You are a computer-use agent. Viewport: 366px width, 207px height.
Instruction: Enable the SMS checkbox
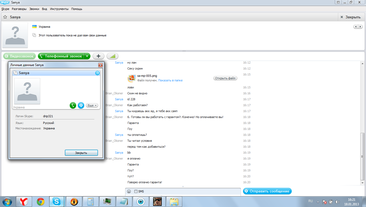(136, 191)
